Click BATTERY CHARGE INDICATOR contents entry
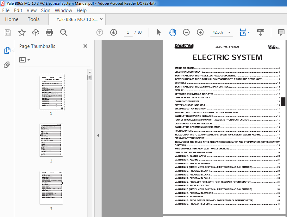 (x=227, y=105)
